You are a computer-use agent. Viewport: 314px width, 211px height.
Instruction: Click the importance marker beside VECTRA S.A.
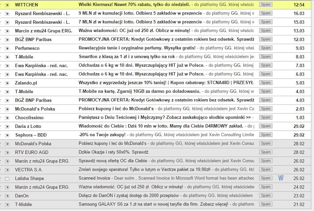tap(7, 170)
